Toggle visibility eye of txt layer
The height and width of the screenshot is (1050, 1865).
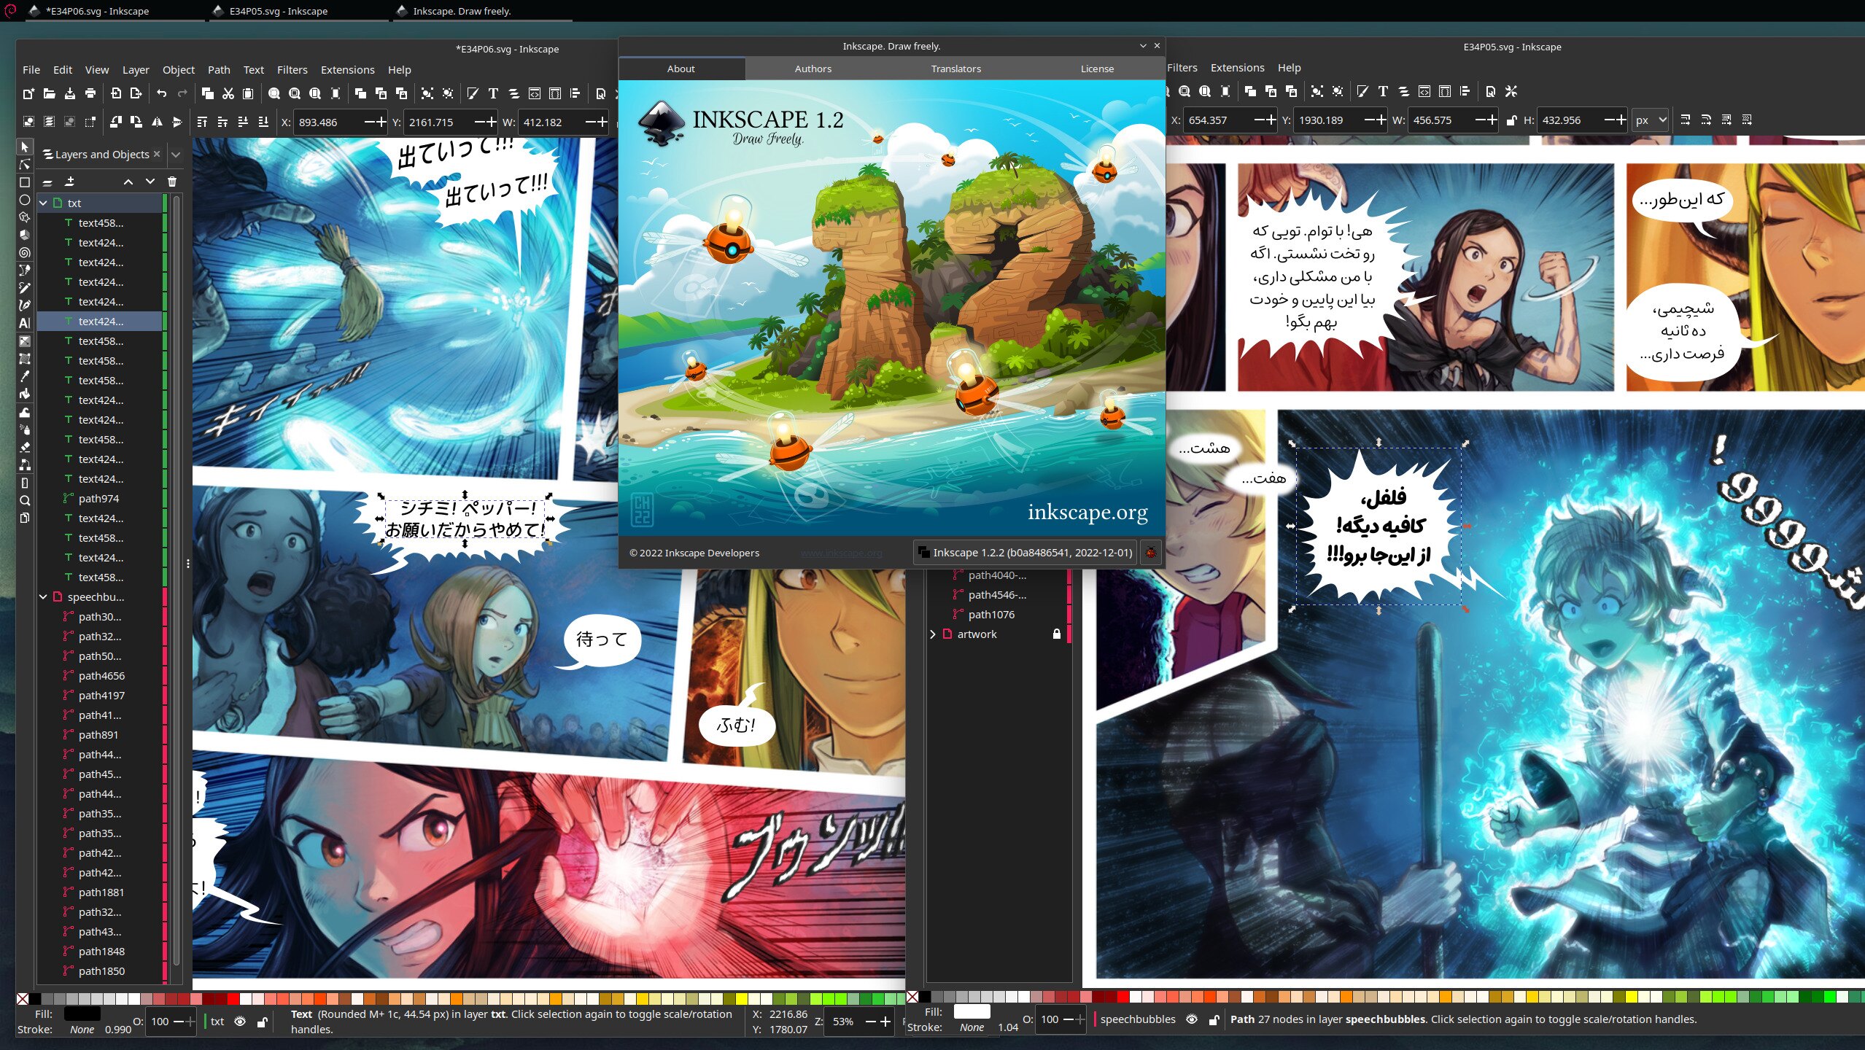click(239, 1022)
